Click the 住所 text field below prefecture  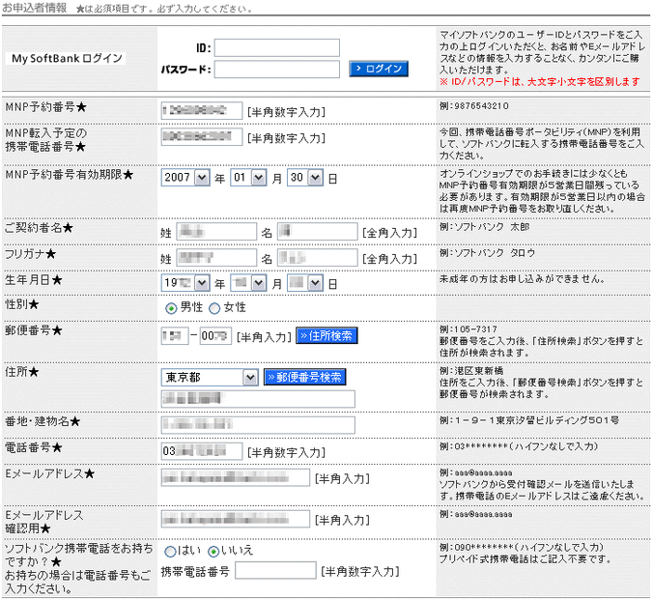click(258, 399)
